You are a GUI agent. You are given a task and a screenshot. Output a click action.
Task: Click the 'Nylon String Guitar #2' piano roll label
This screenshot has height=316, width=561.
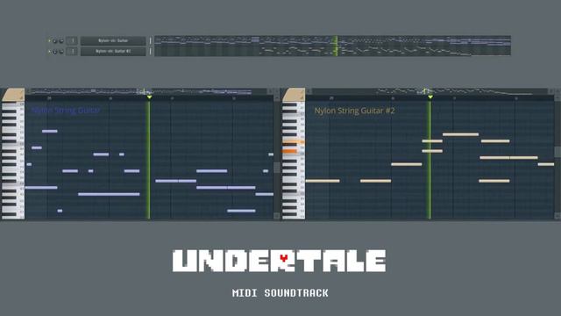[x=354, y=111]
